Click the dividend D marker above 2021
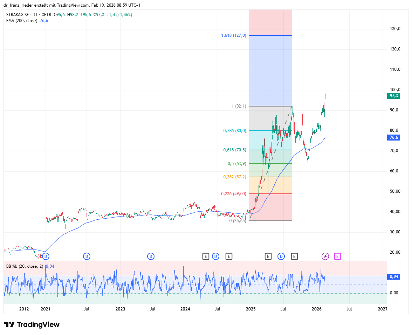412x335 pixels. click(x=46, y=257)
